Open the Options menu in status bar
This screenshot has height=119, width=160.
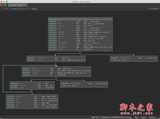[x=153, y=117]
